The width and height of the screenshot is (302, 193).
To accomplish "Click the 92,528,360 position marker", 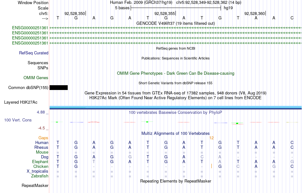I will tap(255, 13).
